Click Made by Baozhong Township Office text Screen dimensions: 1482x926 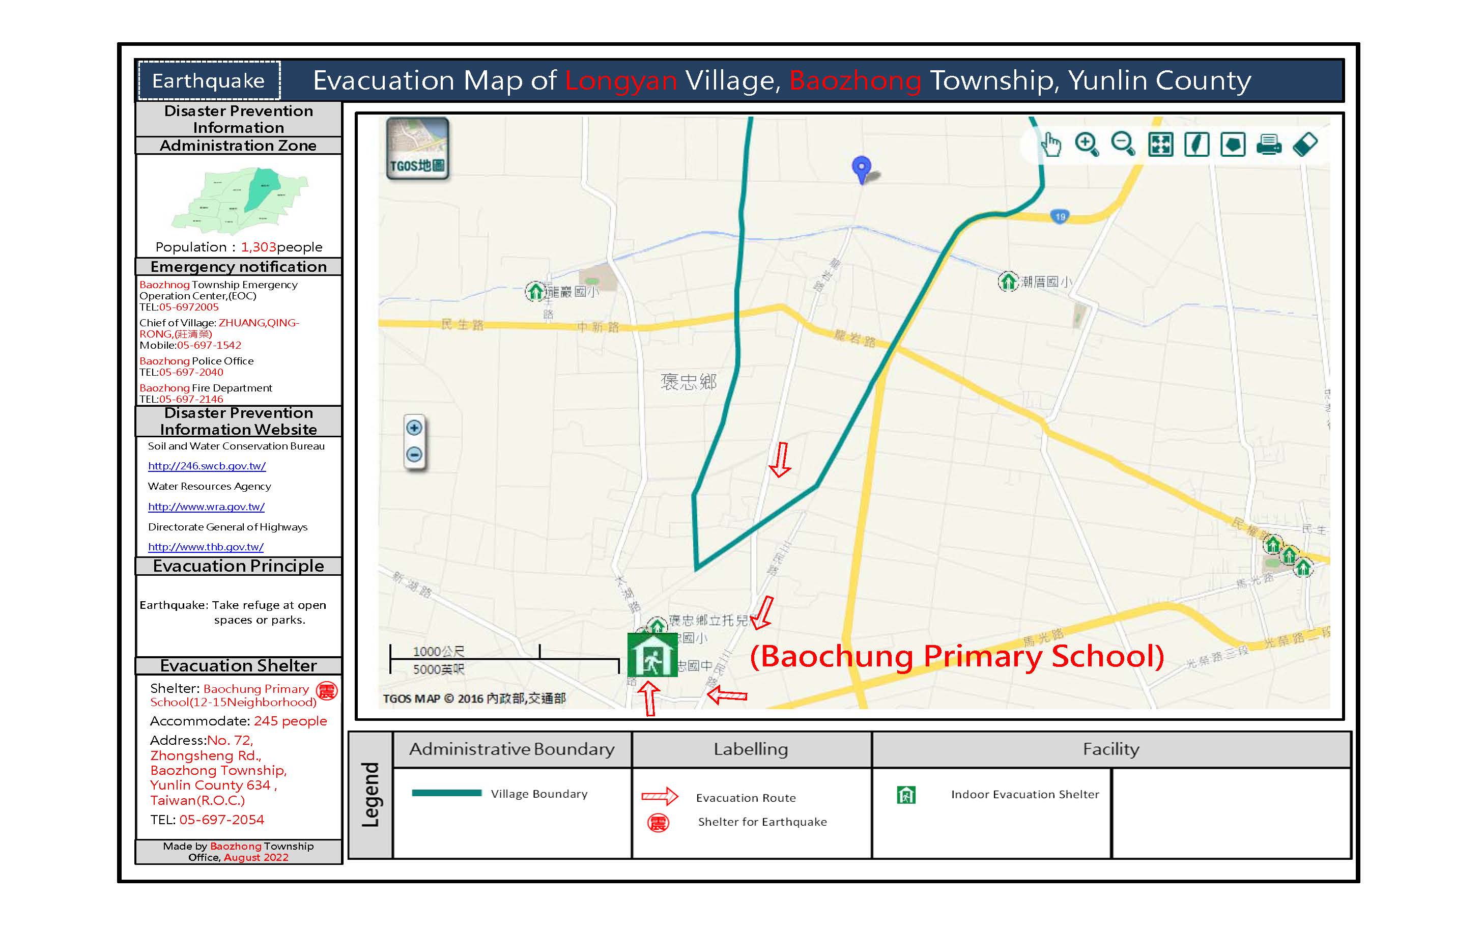pos(238,852)
